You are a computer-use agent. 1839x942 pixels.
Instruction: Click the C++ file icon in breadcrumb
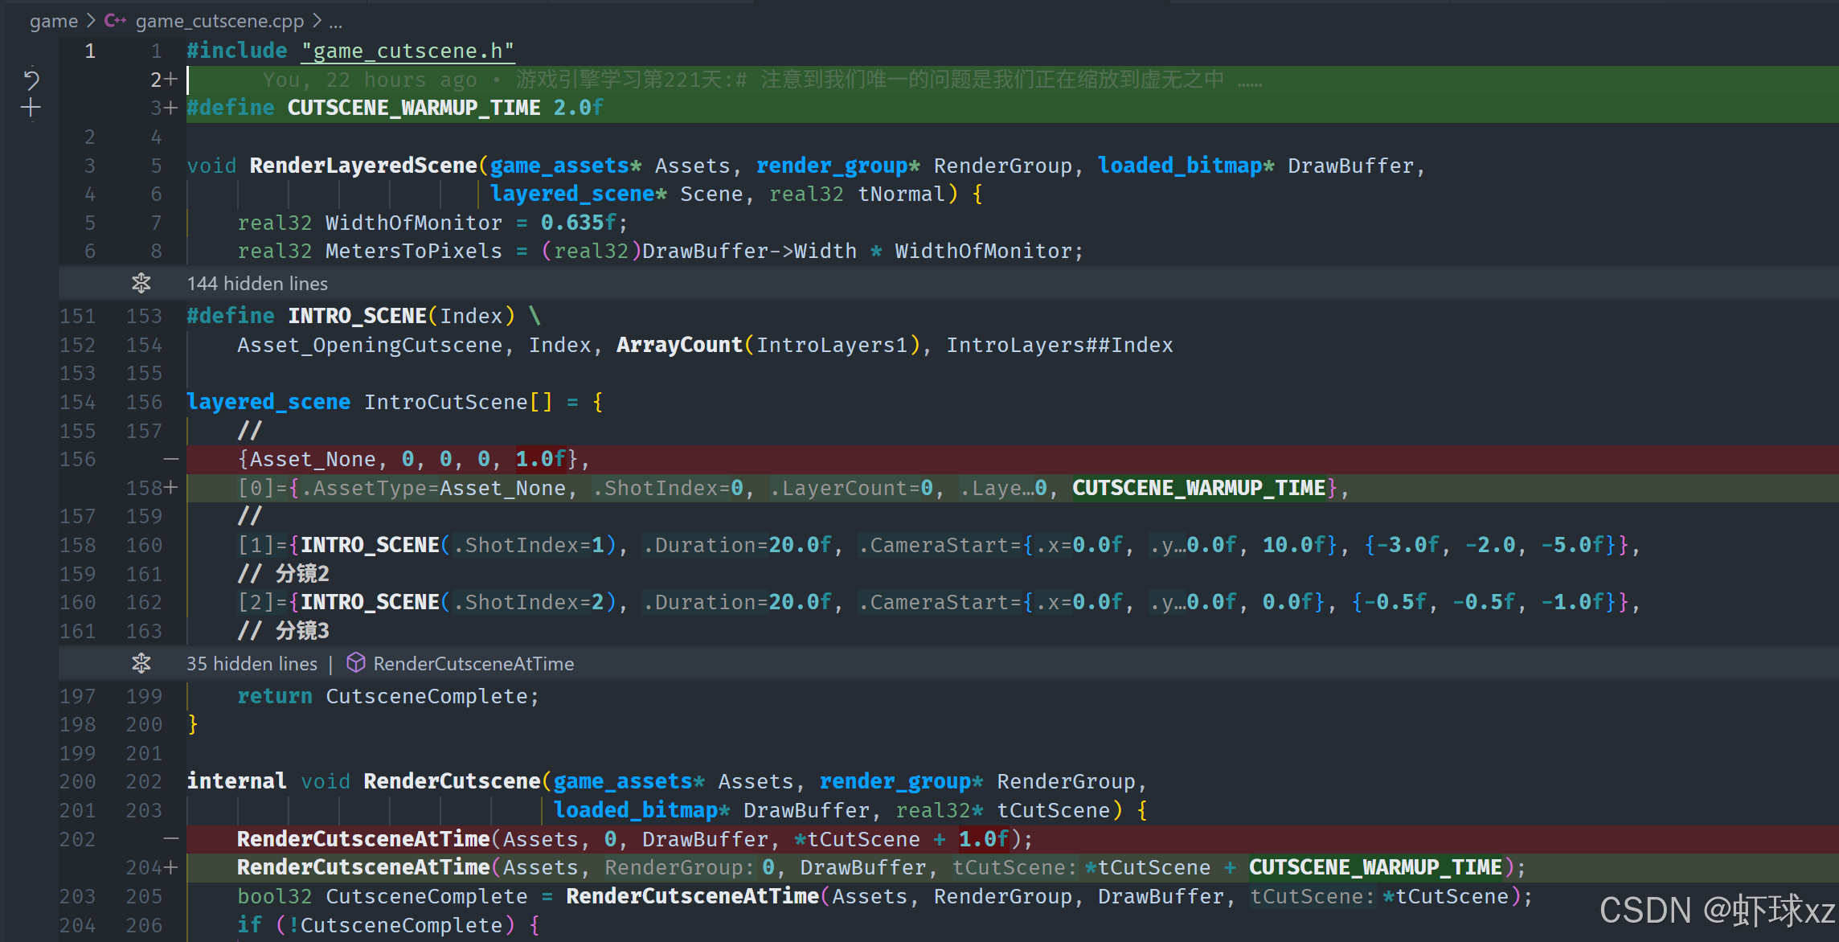tap(115, 21)
